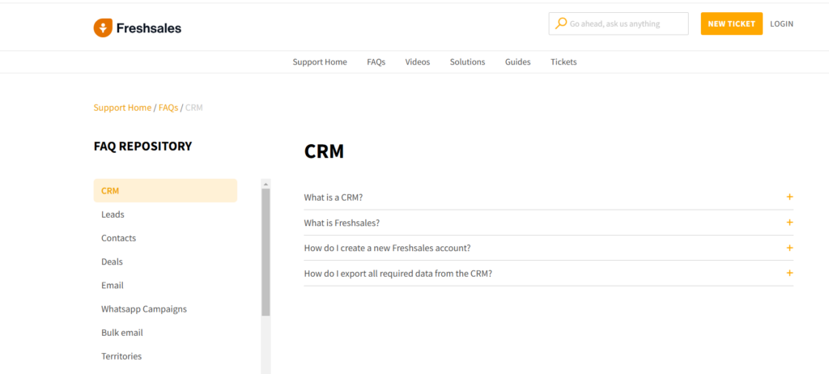
Task: Select Whatsapp Campaigns in the FAQ list
Action: click(143, 309)
